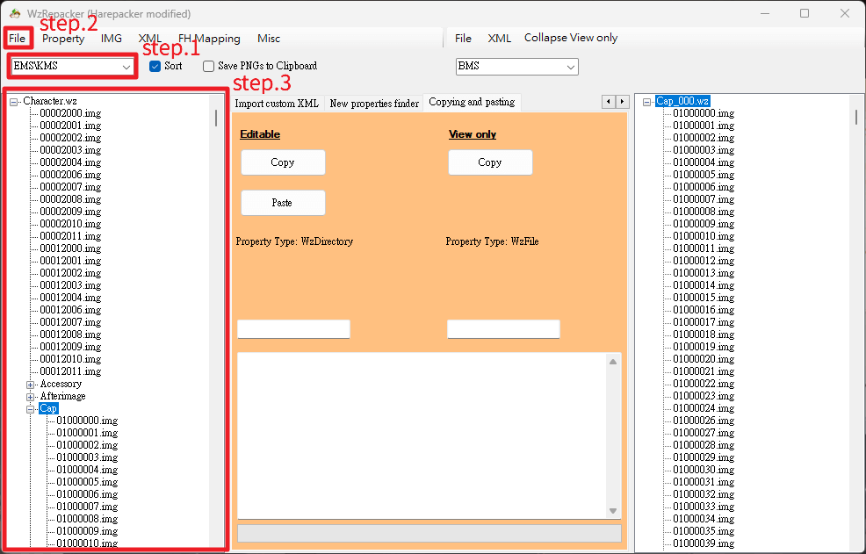Uncheck the Sort checkbox
Screen dimensions: 866x554
click(155, 66)
